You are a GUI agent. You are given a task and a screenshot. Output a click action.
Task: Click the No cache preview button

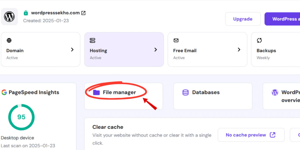click(251, 135)
